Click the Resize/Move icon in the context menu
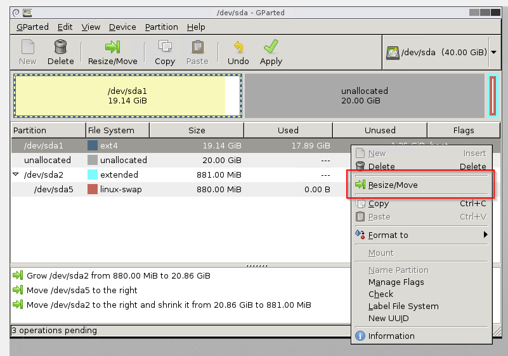The height and width of the screenshot is (356, 508). point(360,185)
